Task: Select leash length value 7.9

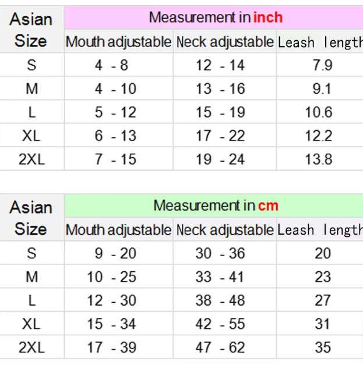Action: 322,65
